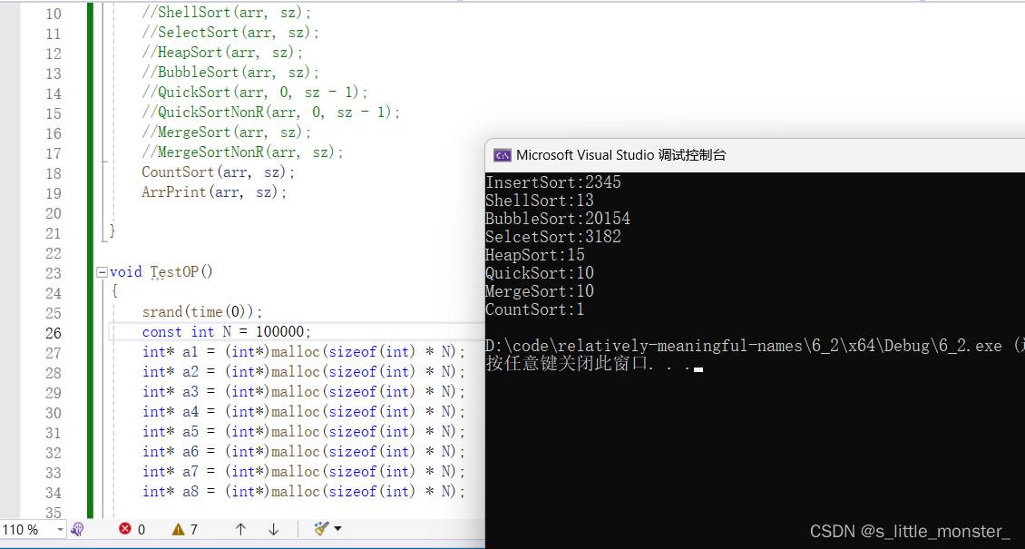Click the commented //MergeSortNonR(arr, sz); line

[243, 152]
